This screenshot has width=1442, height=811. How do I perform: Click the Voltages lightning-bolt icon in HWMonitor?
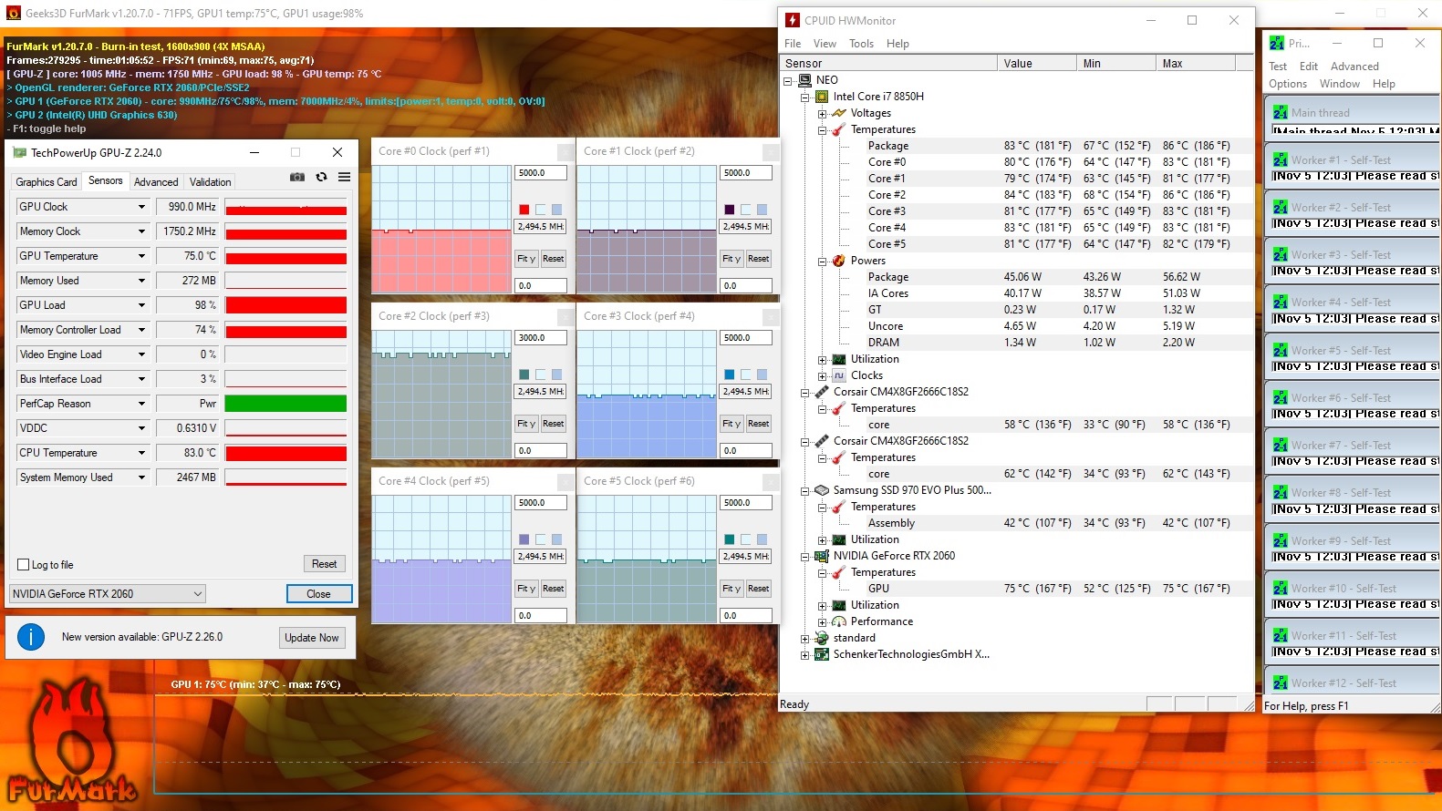[839, 113]
